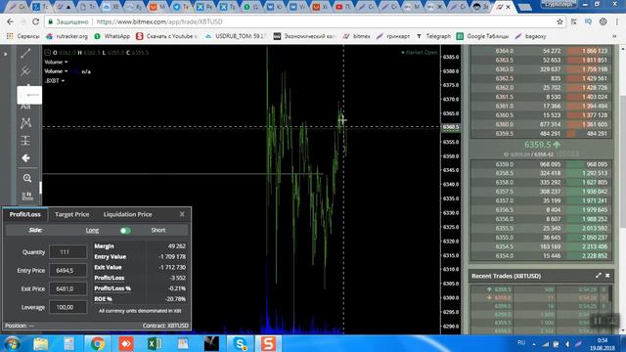Click the volume speaker tray icon
The height and width of the screenshot is (352, 626).
[567, 343]
